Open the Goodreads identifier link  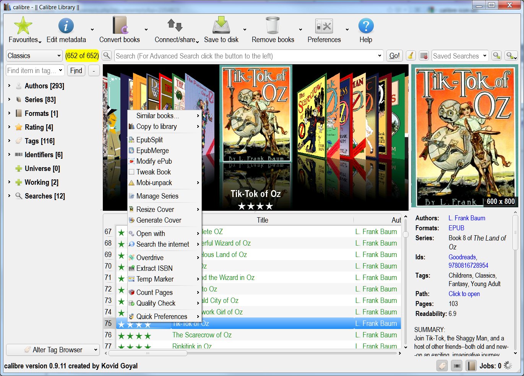pyautogui.click(x=462, y=257)
